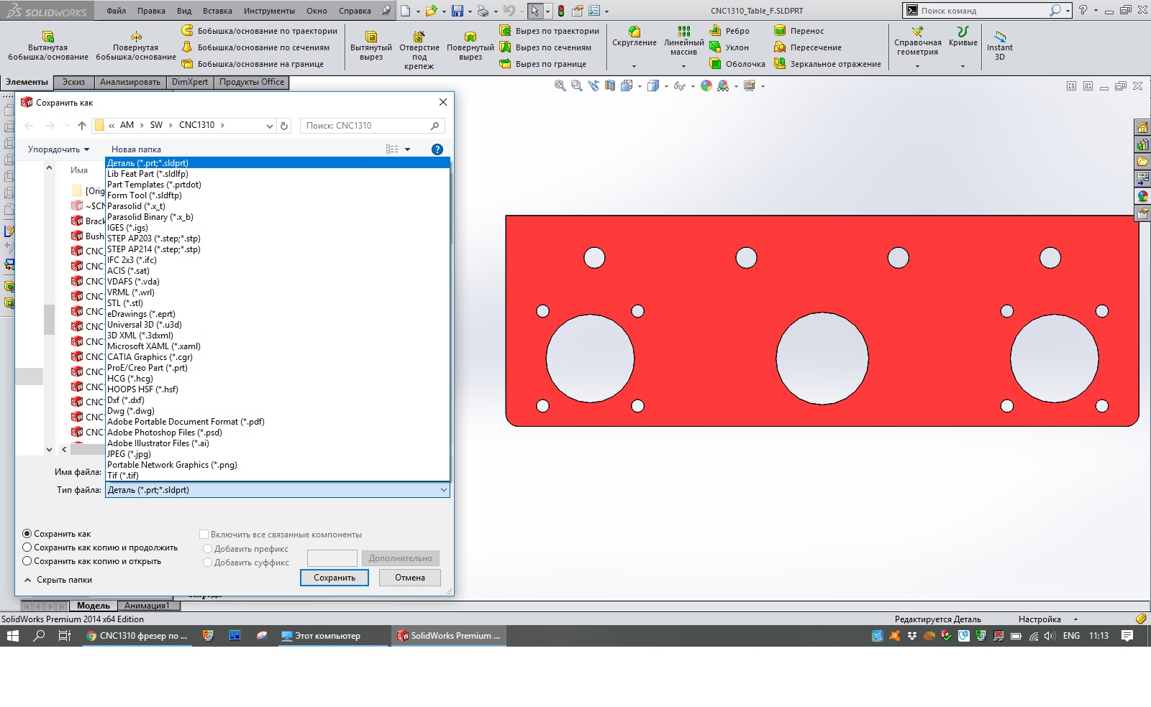Collapse folders with Скрыть папки
This screenshot has width=1151, height=707.
tap(58, 580)
